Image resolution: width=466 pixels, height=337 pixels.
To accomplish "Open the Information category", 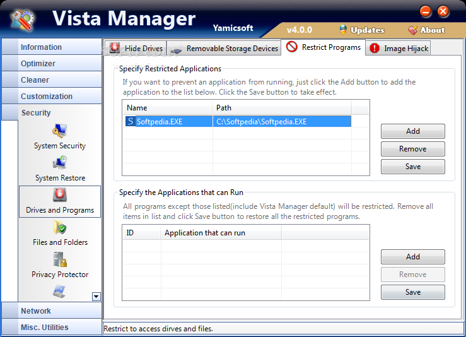I will point(52,47).
